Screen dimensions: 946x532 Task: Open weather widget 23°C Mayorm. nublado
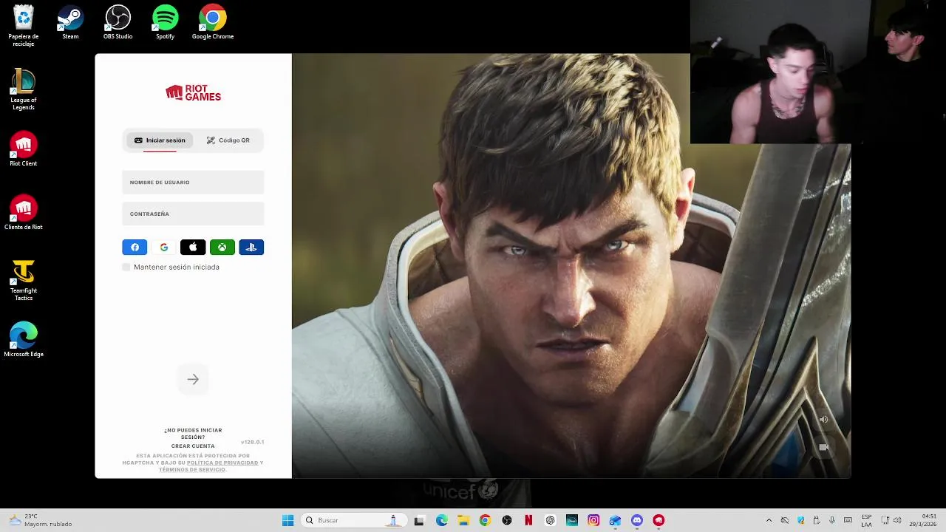(41, 520)
